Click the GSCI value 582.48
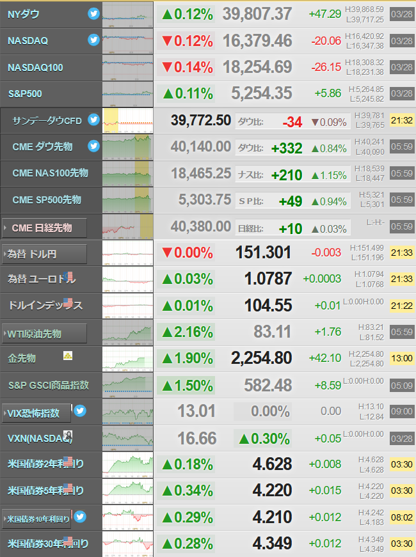 coord(268,385)
